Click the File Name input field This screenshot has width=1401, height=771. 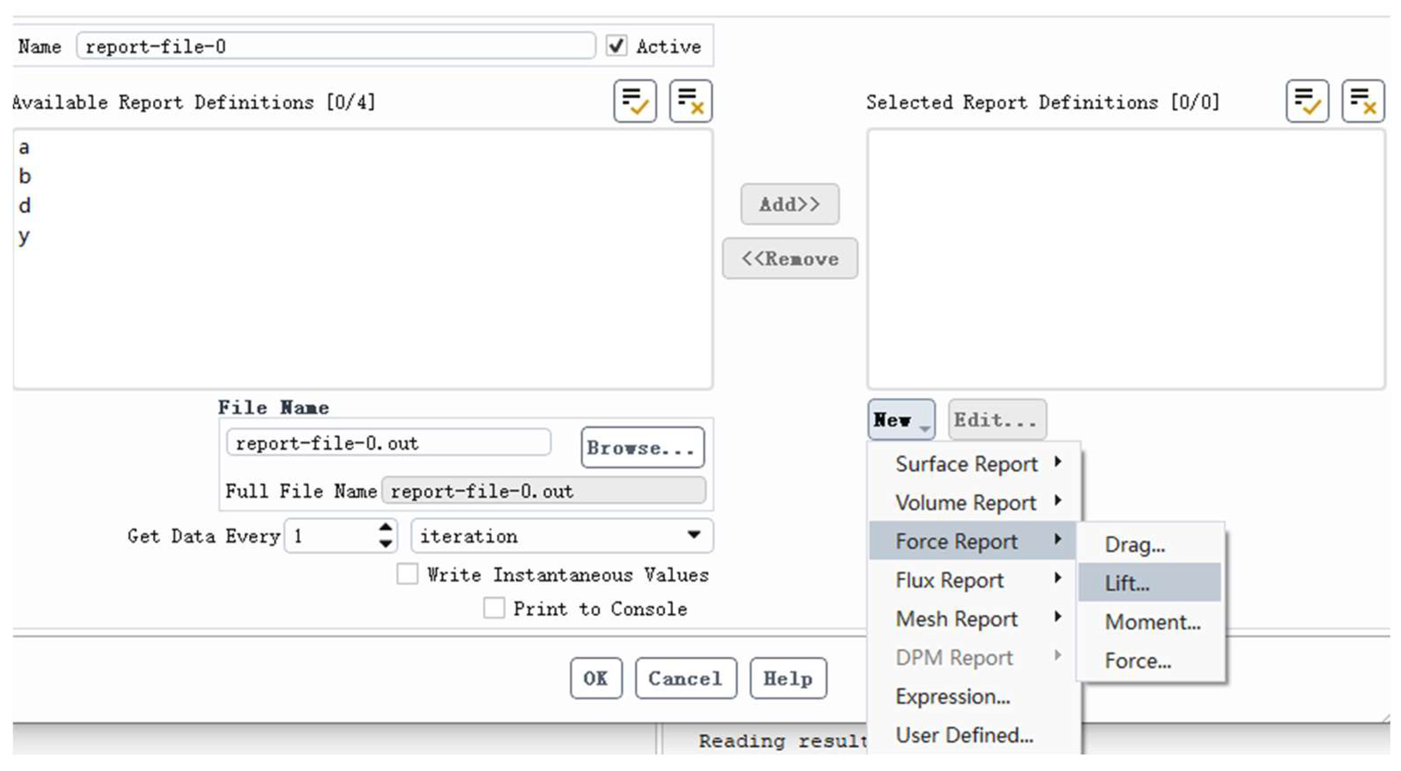[x=389, y=443]
